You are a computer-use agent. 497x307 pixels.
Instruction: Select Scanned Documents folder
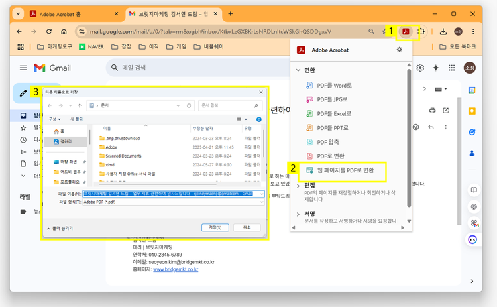123,156
